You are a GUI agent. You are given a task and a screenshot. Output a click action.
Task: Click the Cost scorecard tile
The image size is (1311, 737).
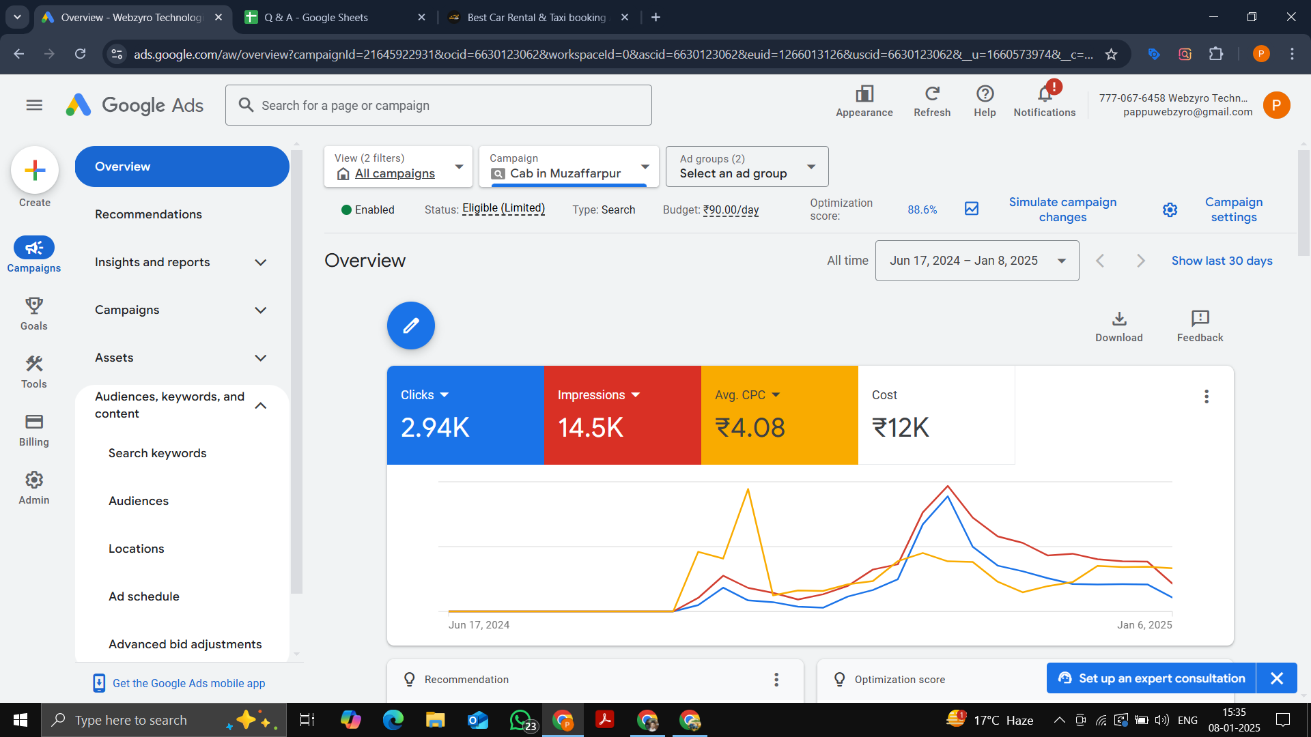(x=936, y=415)
